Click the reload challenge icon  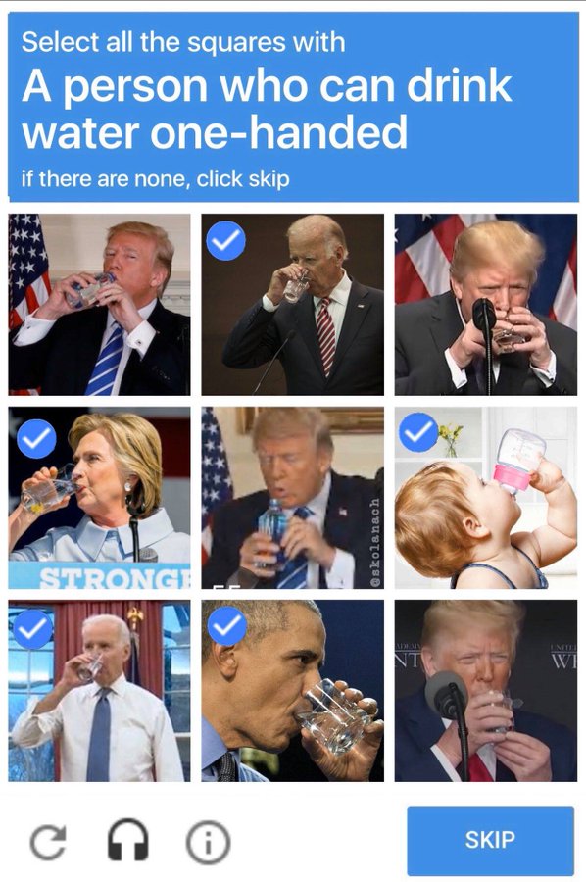[x=48, y=842]
